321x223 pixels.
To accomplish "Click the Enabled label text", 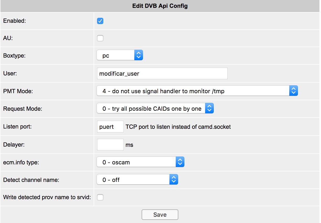I will 15,21.
